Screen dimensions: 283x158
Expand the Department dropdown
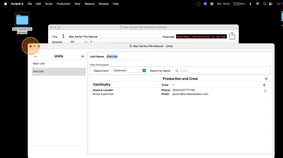click(144, 70)
